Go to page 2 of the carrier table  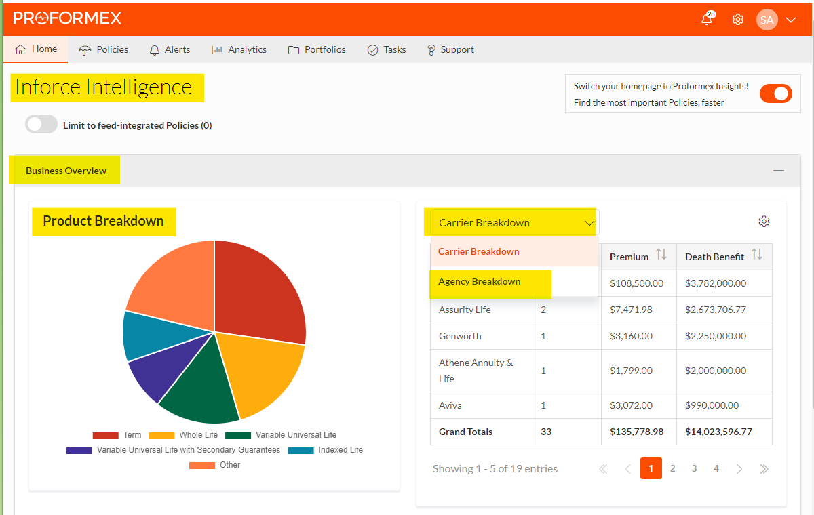click(x=672, y=468)
